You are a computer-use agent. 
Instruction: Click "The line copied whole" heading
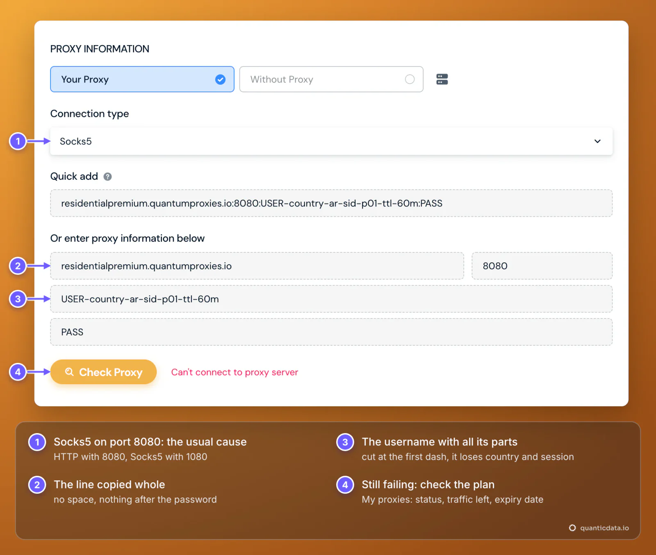109,484
